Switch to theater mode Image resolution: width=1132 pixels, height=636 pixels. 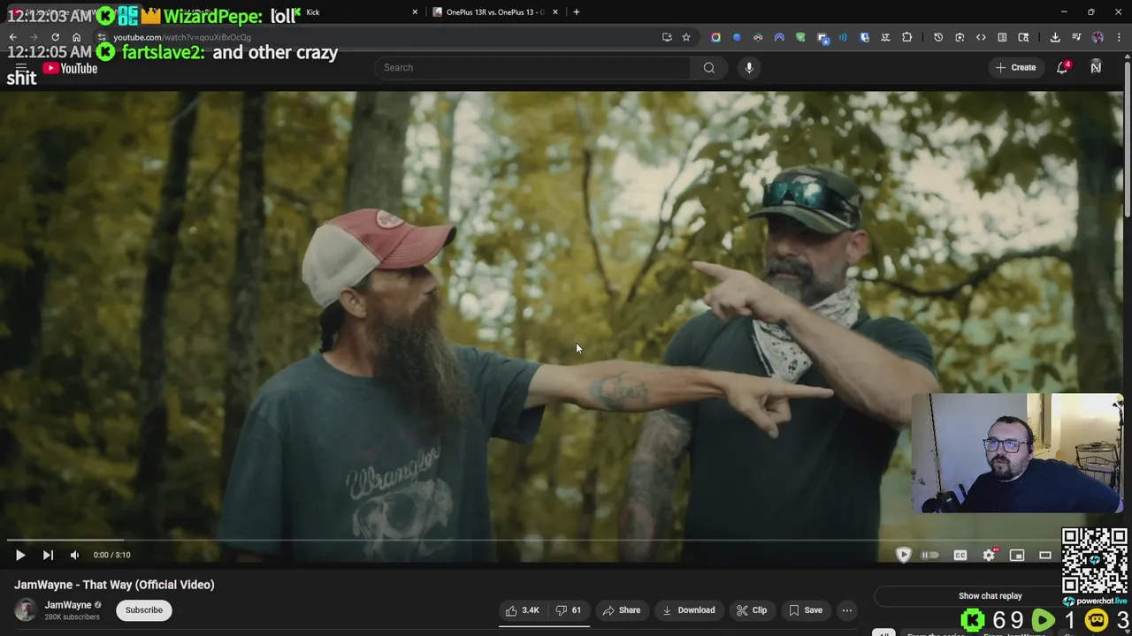tap(1045, 555)
